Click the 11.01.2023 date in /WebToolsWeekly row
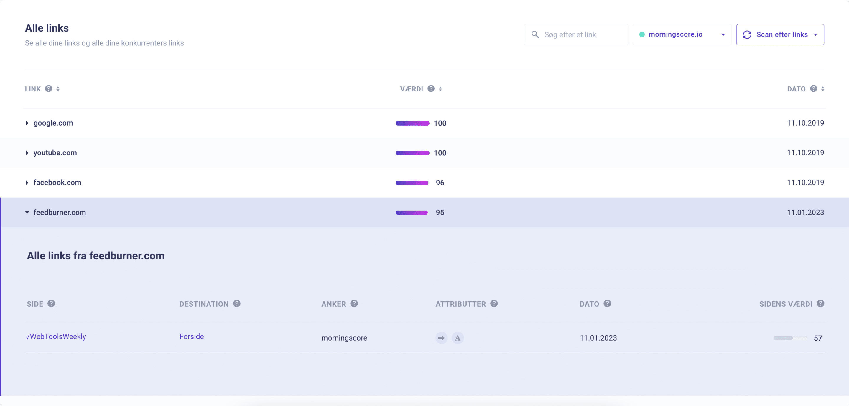This screenshot has height=406, width=849. [x=598, y=338]
